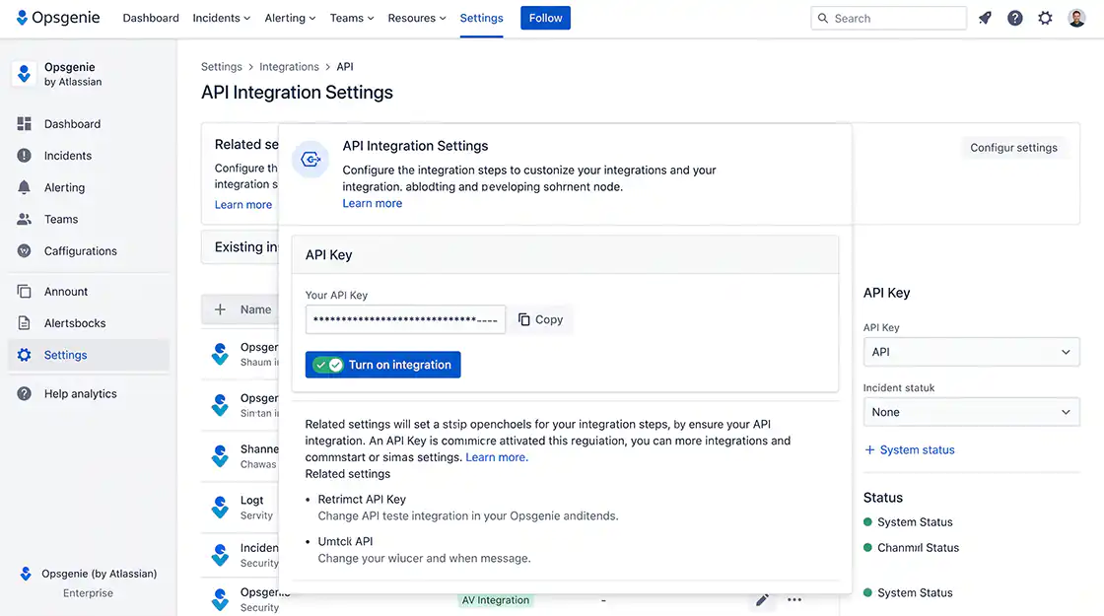Select Settings in the left sidebar
The width and height of the screenshot is (1104, 616).
pos(88,355)
